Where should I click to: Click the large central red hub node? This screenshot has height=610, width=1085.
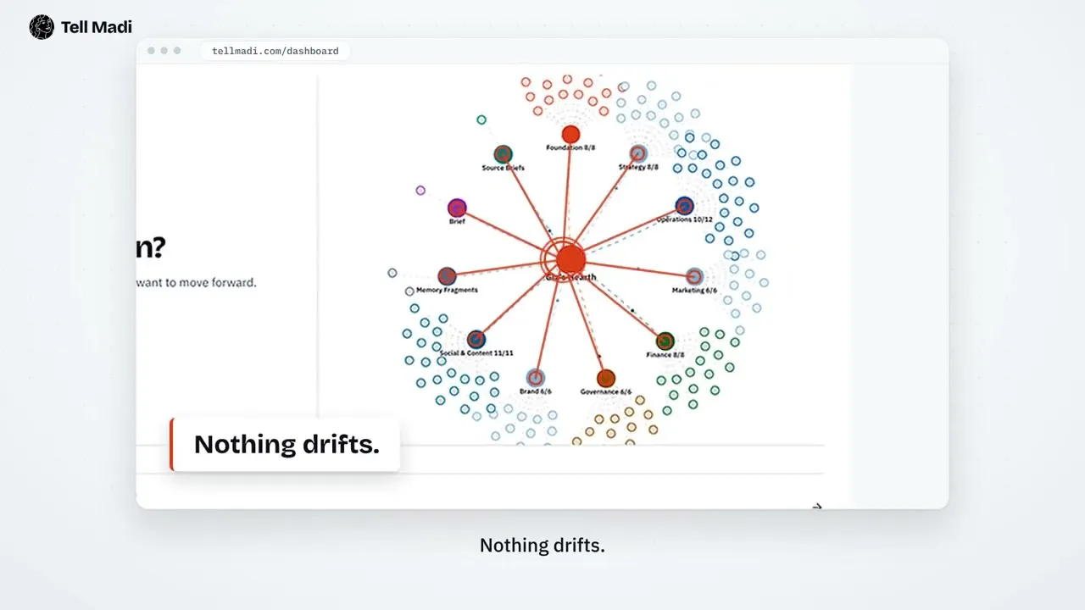click(x=570, y=259)
